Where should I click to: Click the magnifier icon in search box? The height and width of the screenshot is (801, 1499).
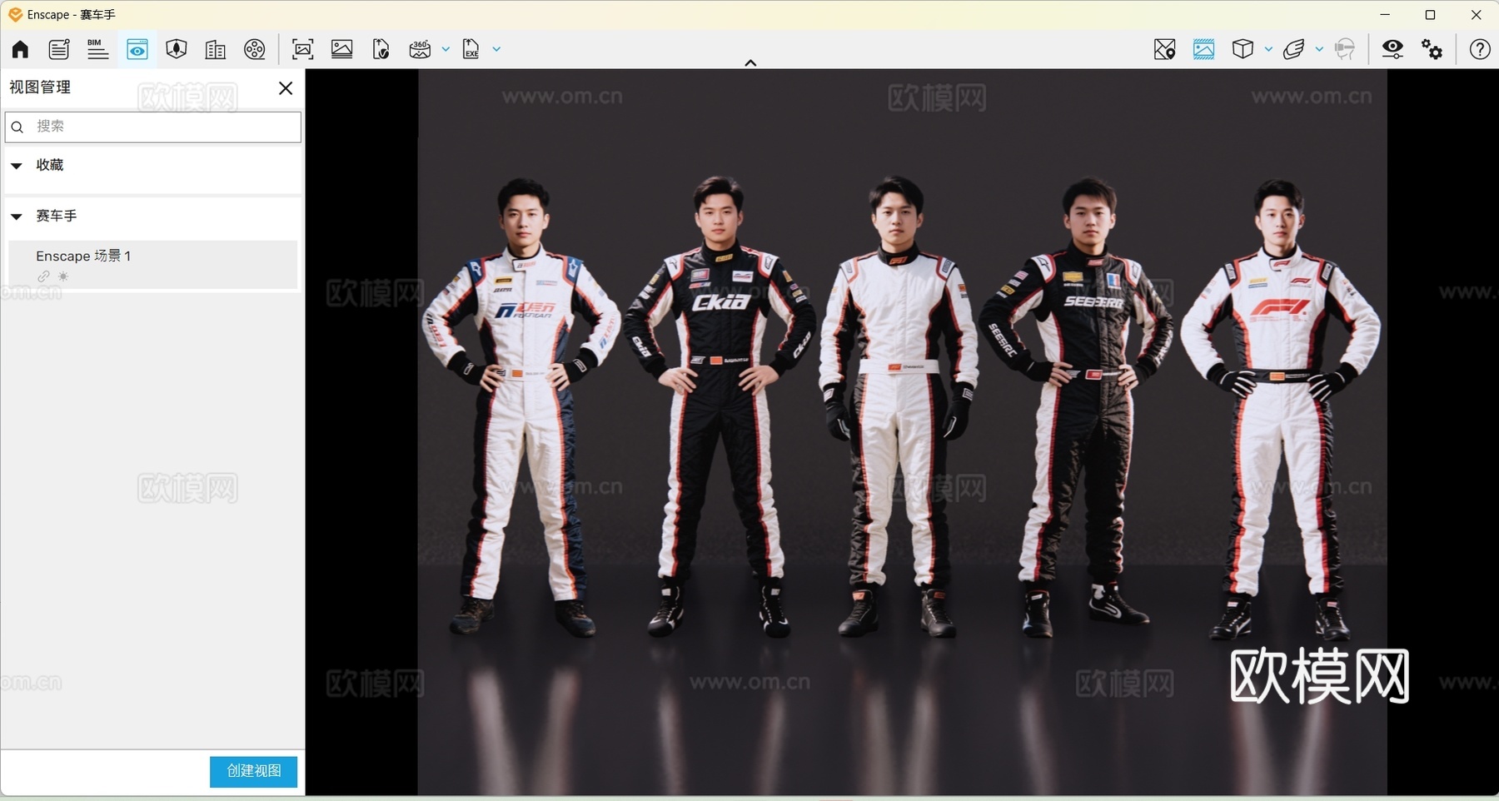(17, 127)
